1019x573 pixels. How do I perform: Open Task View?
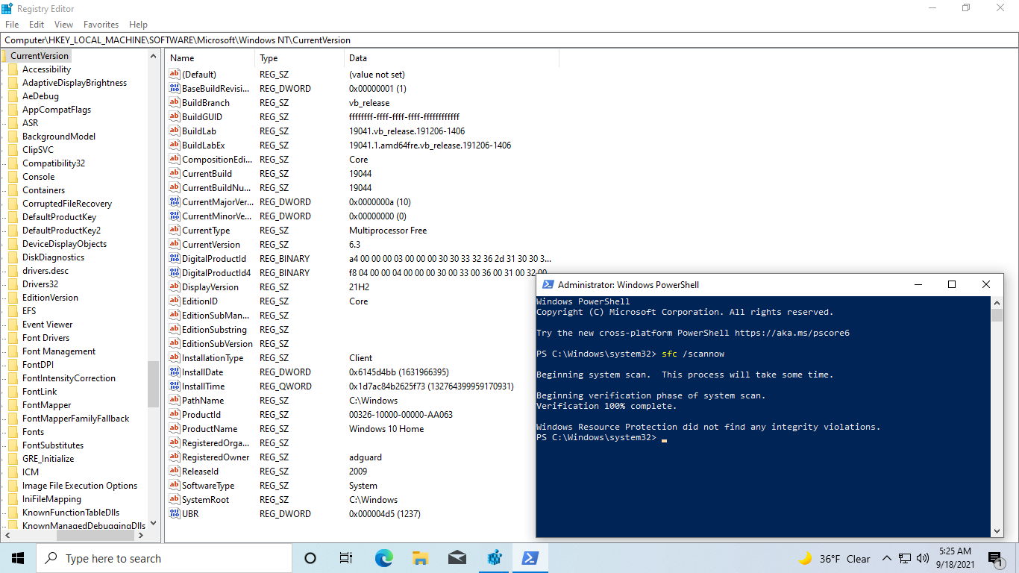(346, 558)
